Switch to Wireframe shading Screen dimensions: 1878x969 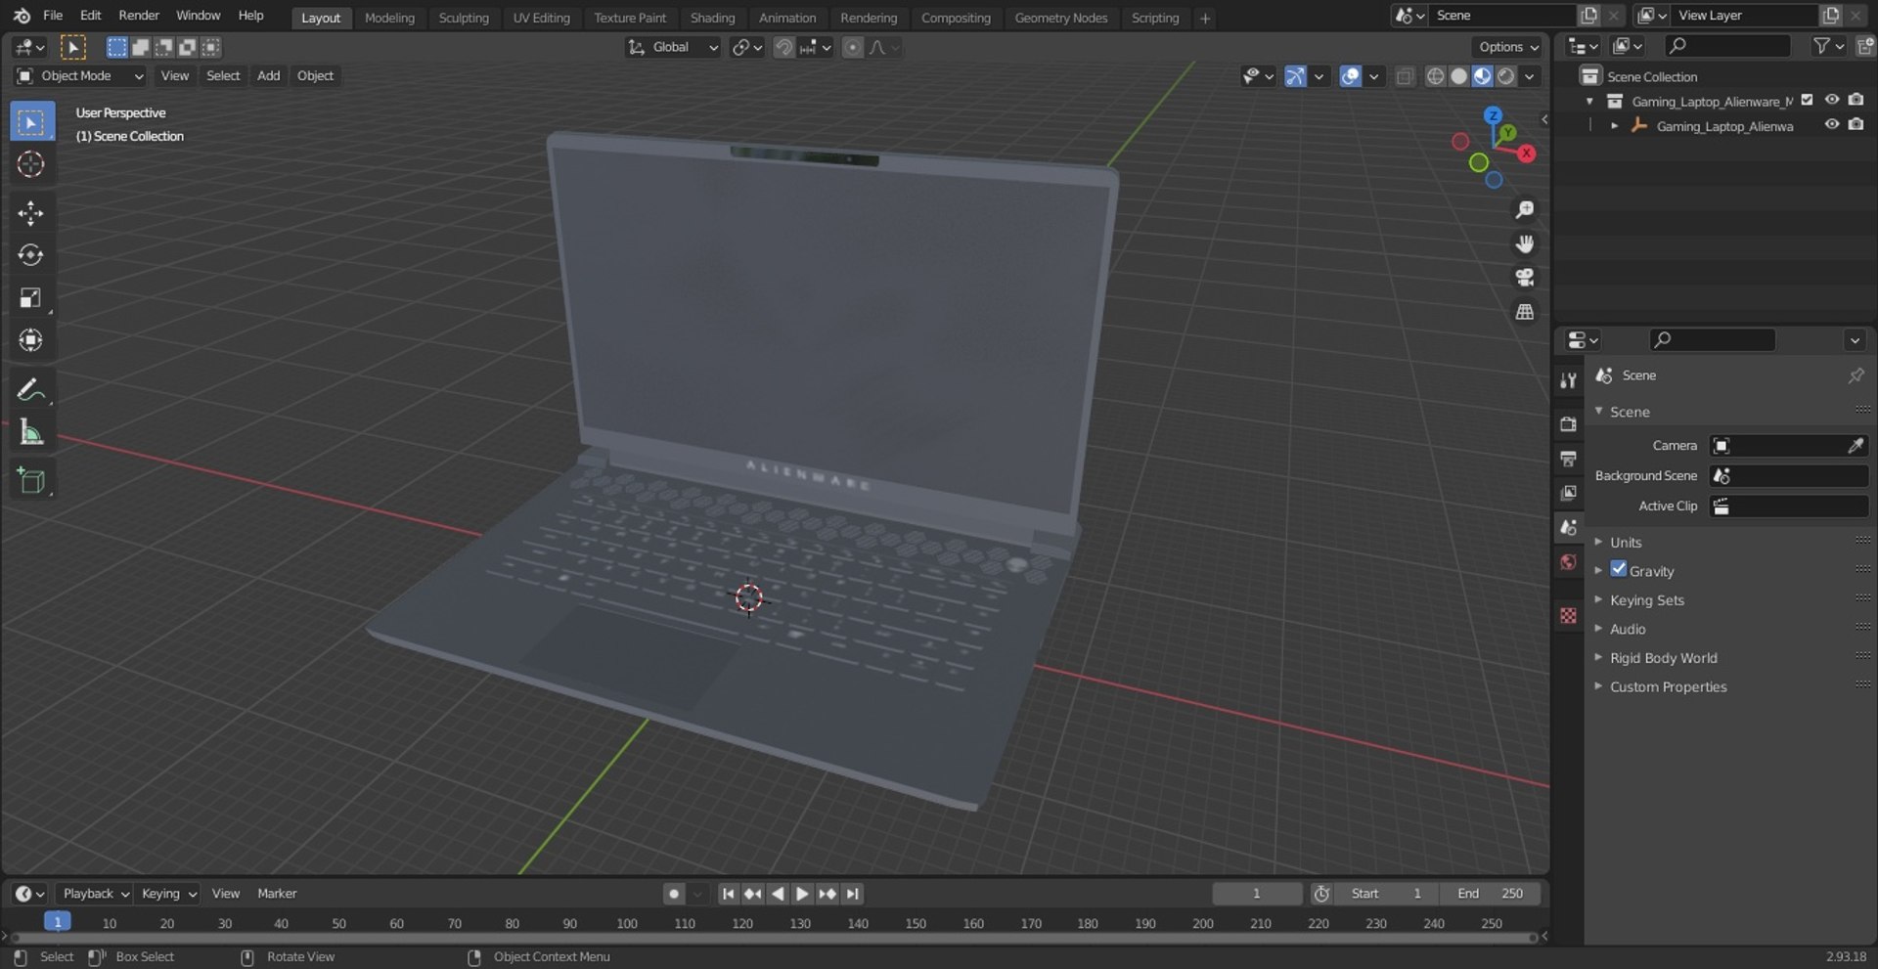pos(1435,76)
